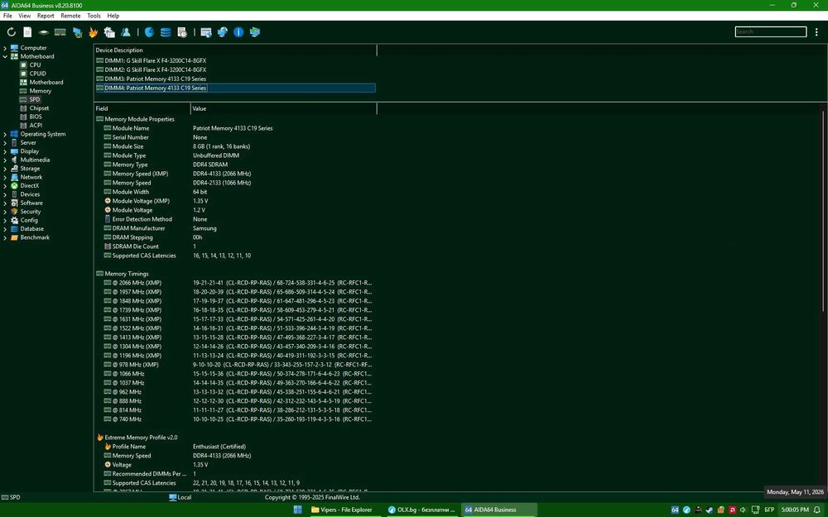Click the user profile toolbar icon

[126, 32]
